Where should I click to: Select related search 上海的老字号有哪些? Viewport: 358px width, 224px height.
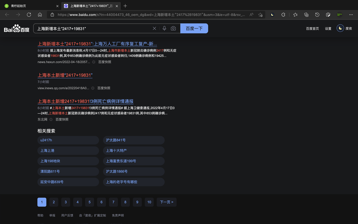(x=134, y=182)
